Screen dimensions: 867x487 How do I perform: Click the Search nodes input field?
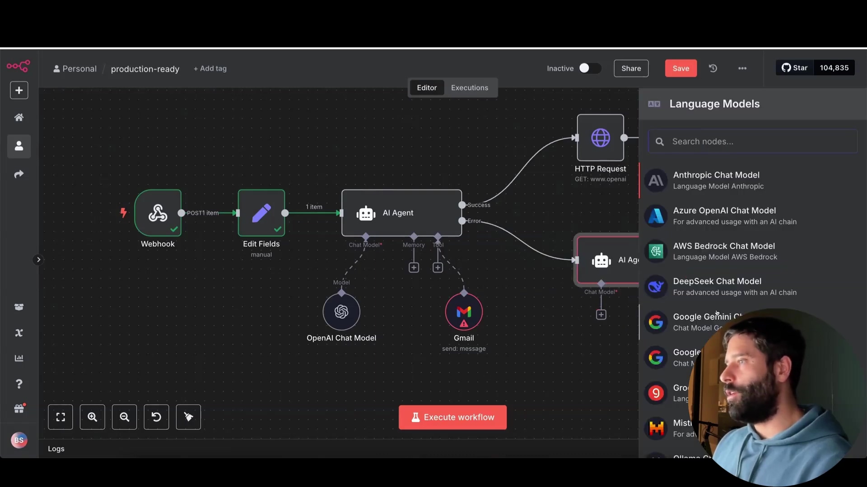pos(753,142)
